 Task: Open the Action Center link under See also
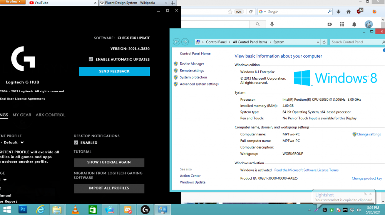click(190, 176)
